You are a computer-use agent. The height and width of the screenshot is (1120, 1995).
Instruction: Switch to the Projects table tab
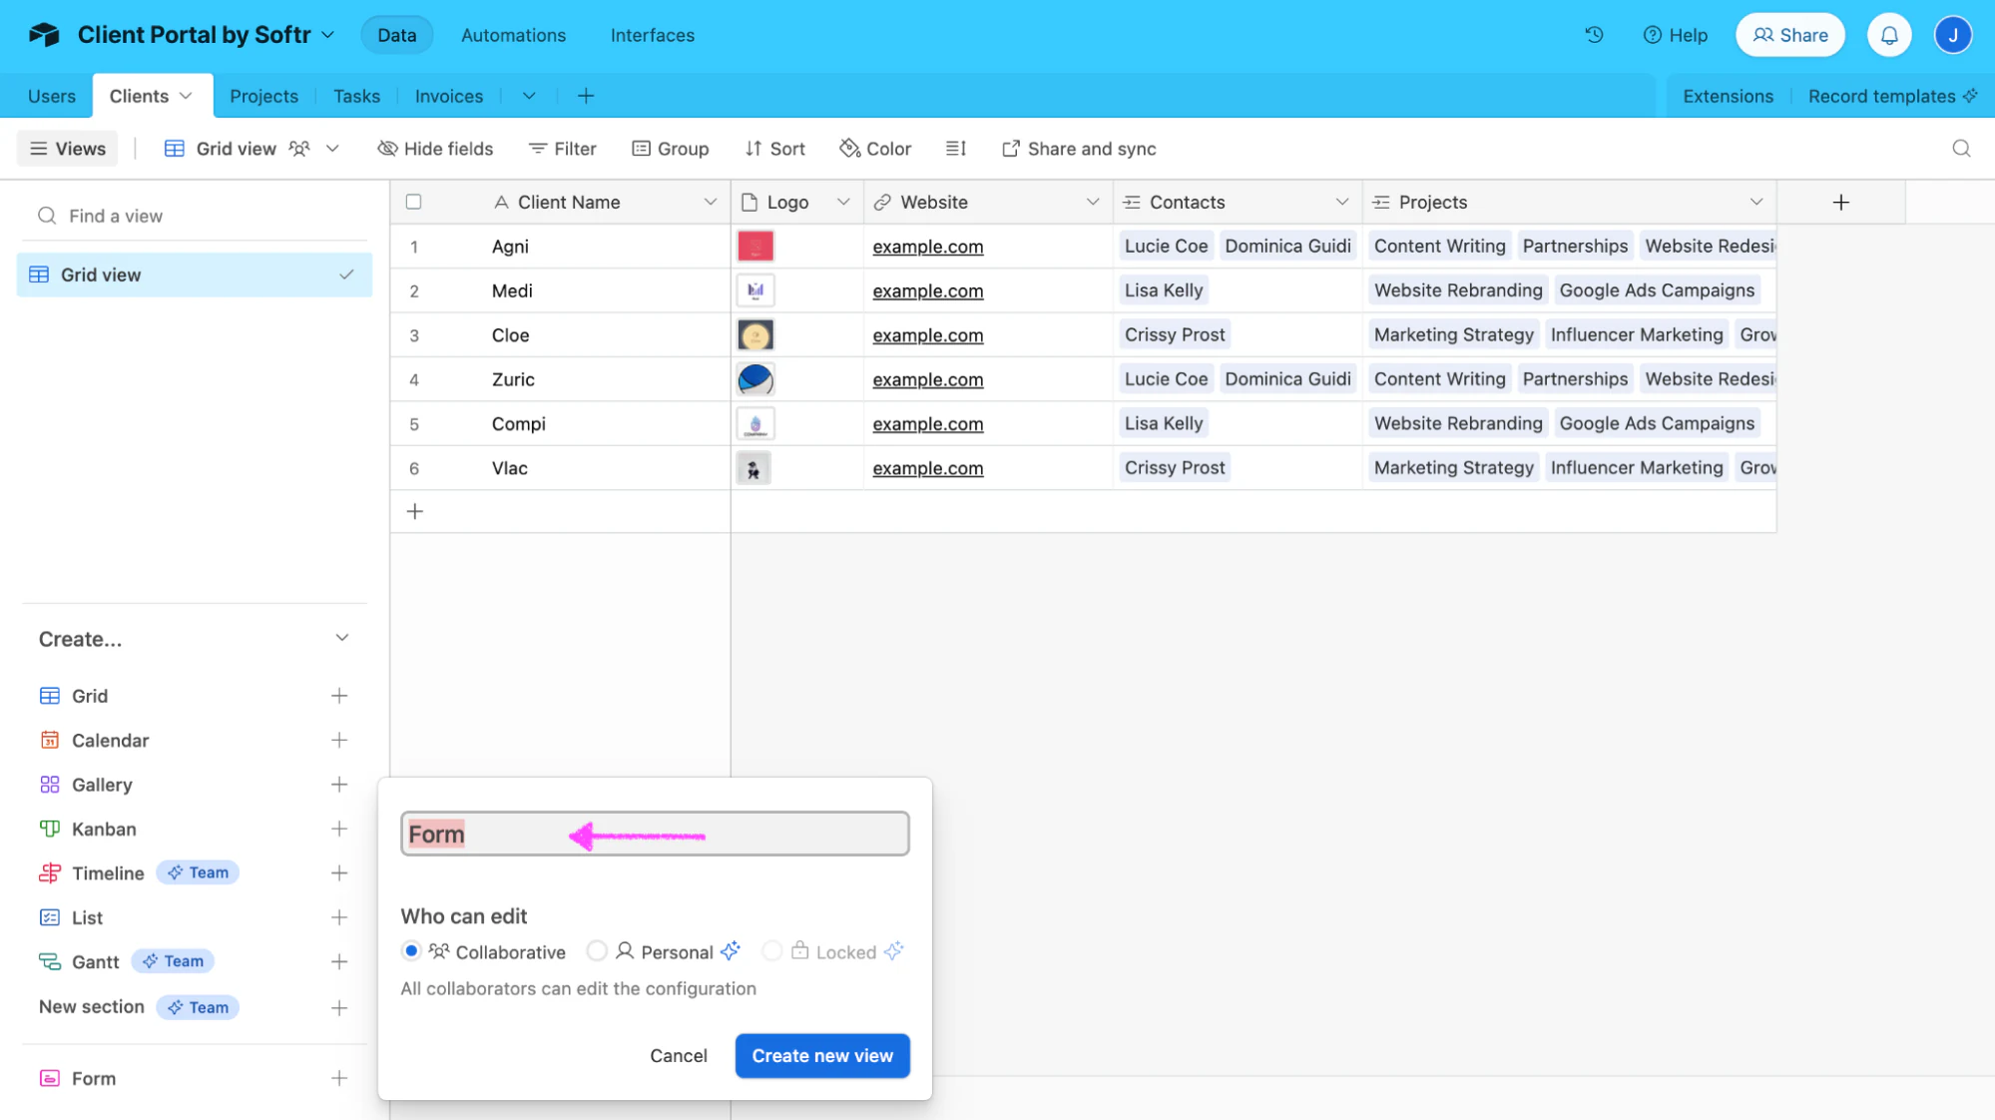263,96
